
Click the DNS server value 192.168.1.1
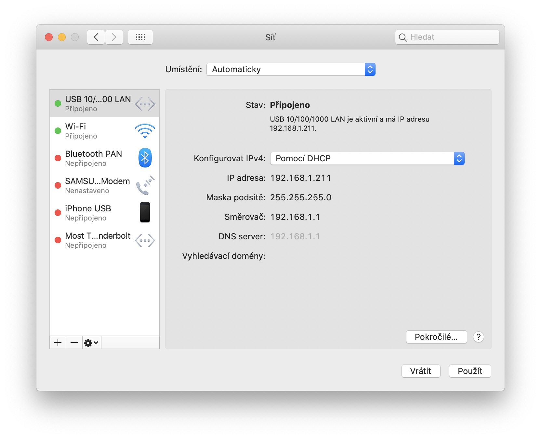[x=295, y=236]
